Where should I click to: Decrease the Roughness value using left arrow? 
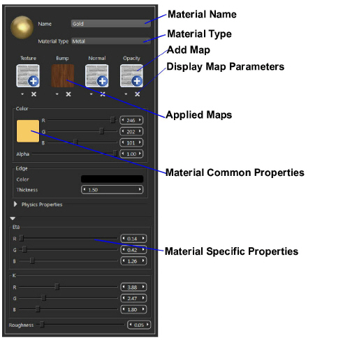(131, 325)
